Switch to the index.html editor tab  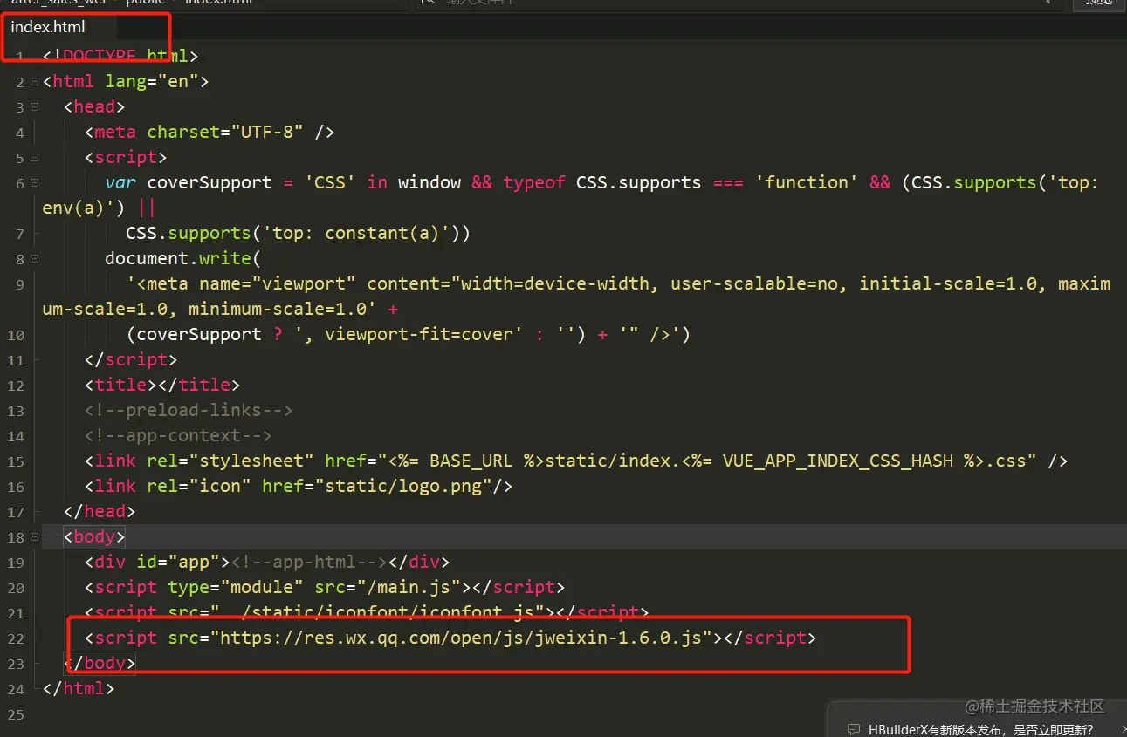pyautogui.click(x=48, y=27)
